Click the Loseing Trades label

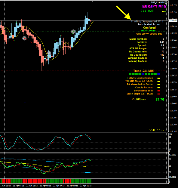[137, 61]
